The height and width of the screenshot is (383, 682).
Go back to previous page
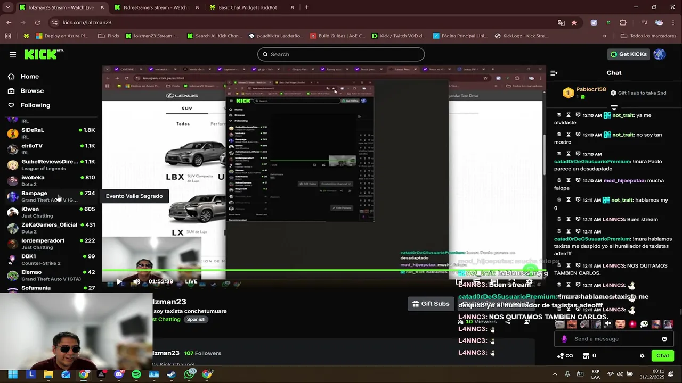click(x=9, y=22)
